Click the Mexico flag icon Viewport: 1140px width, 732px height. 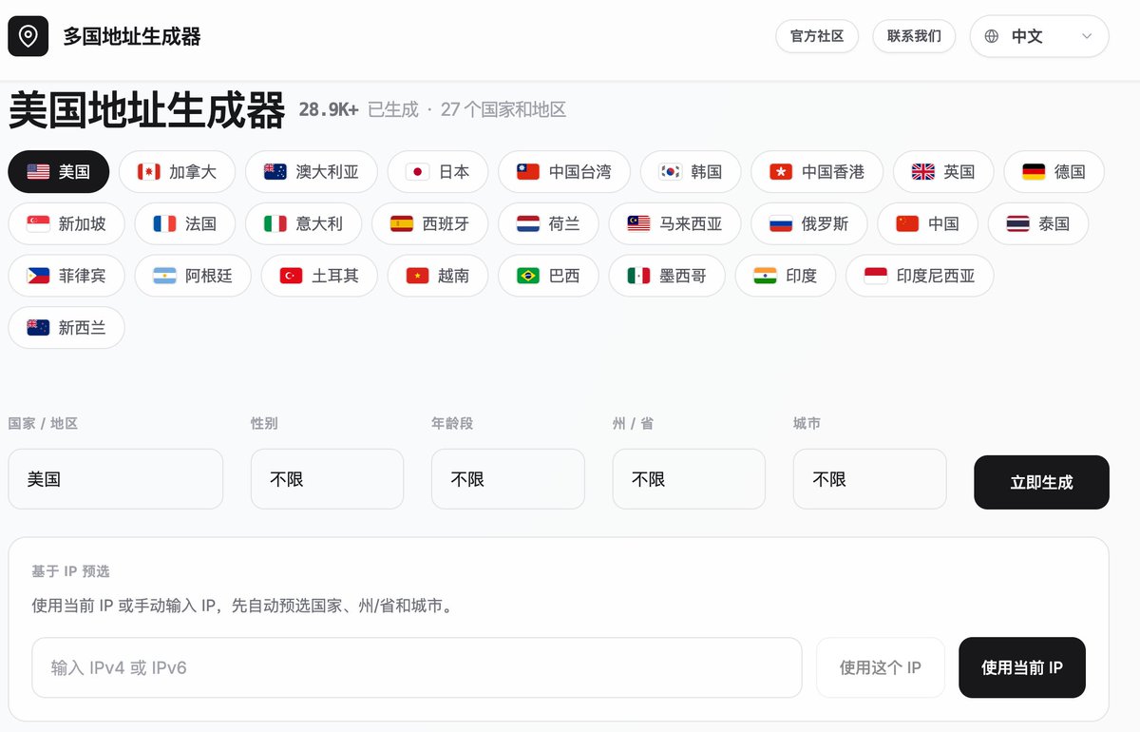[x=638, y=276]
